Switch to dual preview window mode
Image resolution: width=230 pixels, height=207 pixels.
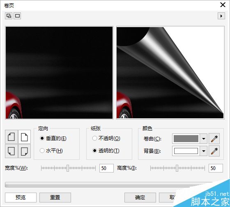(9, 16)
